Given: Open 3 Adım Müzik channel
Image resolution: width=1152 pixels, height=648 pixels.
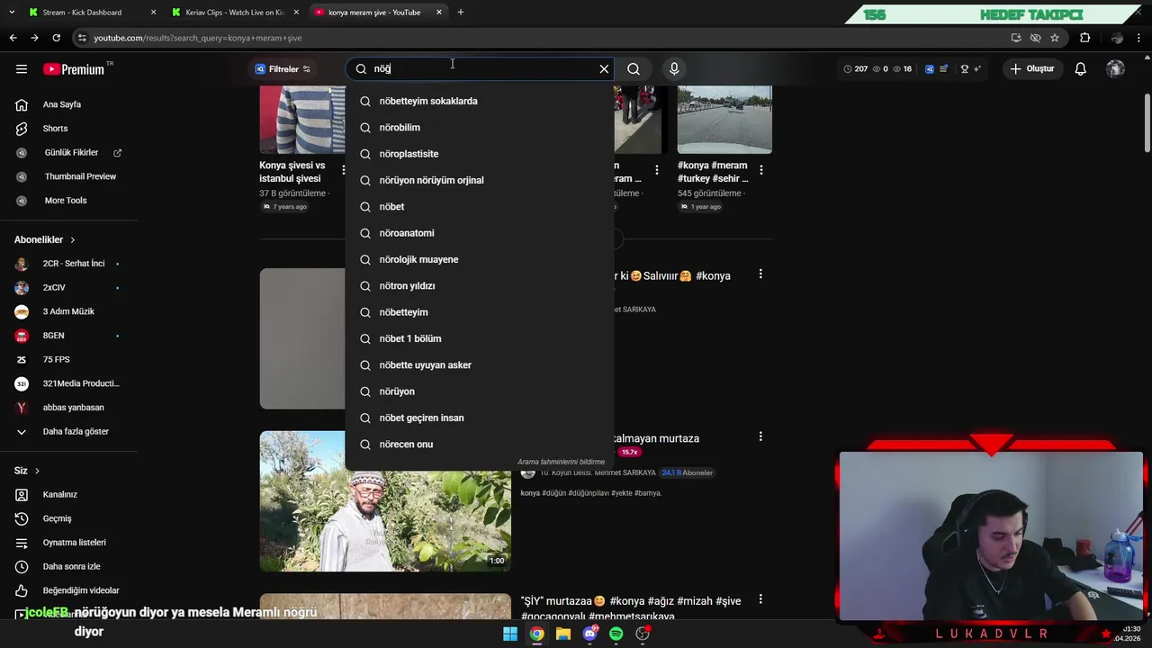Looking at the screenshot, I should [x=68, y=311].
